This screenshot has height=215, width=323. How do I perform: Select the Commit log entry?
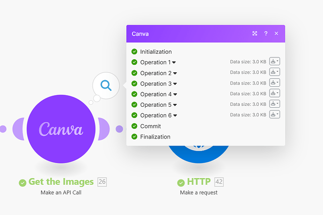pyautogui.click(x=150, y=126)
